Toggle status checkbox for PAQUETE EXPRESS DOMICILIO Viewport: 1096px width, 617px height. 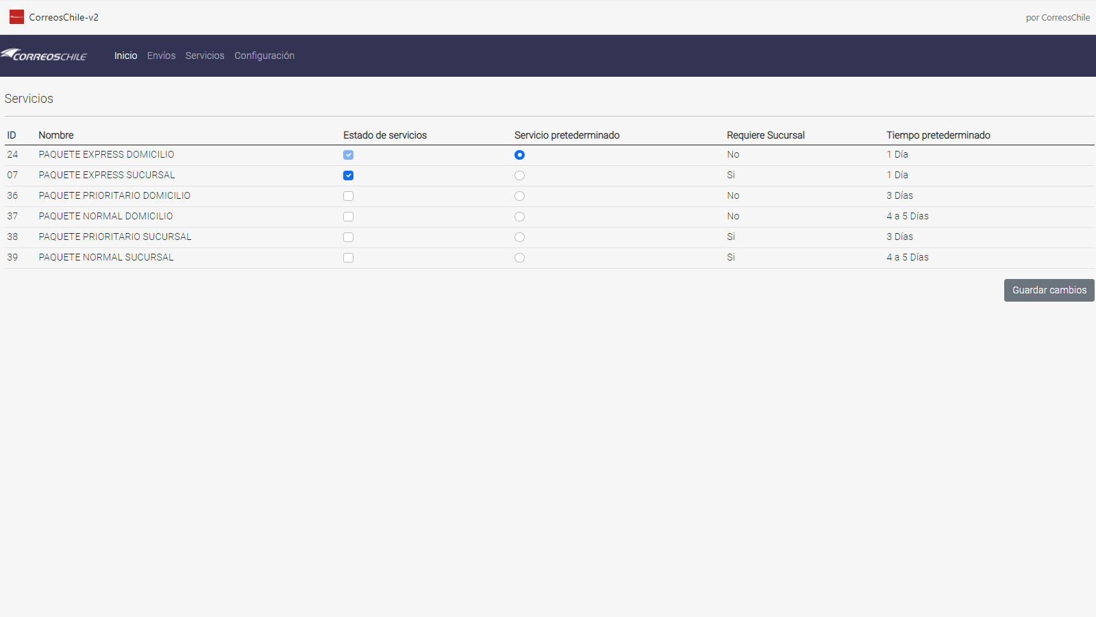[348, 155]
